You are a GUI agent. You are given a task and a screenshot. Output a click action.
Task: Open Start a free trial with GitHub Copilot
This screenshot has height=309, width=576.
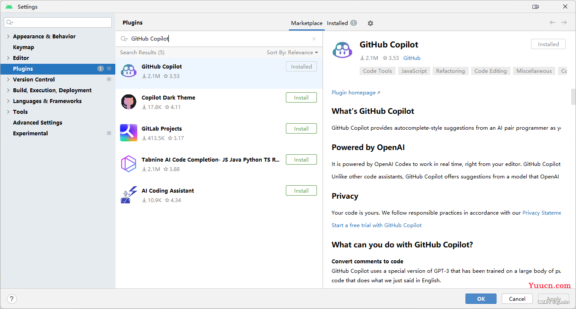377,225
